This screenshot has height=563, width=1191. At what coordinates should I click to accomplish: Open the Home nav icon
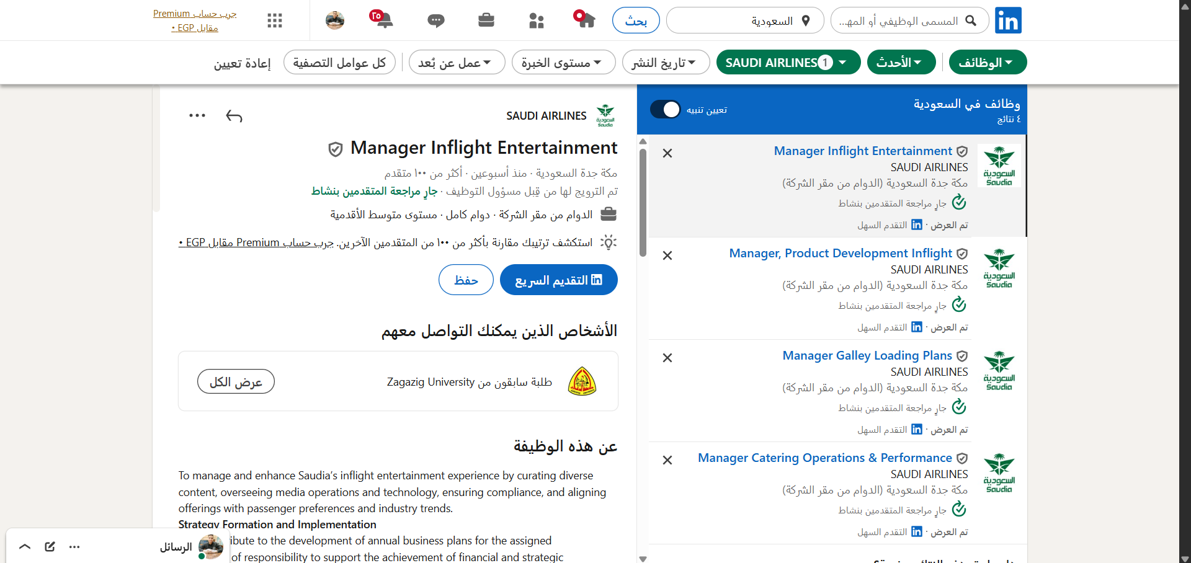(x=584, y=19)
